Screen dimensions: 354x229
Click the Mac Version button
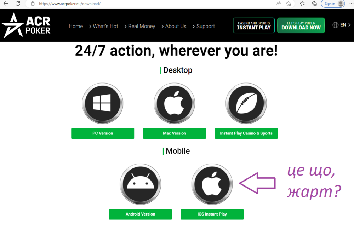pyautogui.click(x=175, y=133)
